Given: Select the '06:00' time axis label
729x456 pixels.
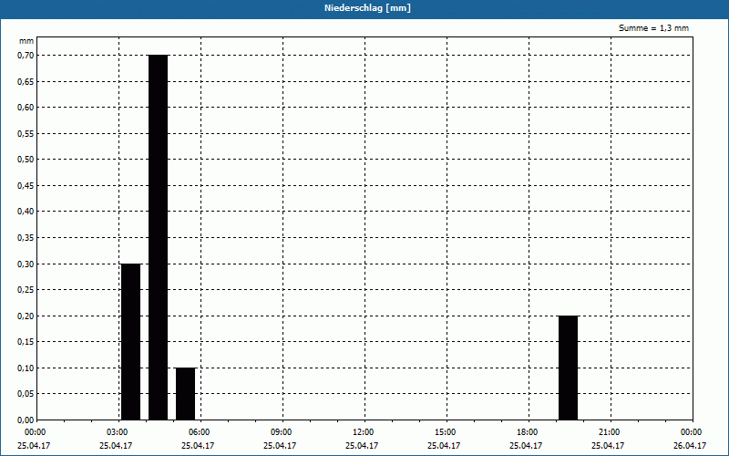Looking at the screenshot, I should click(200, 432).
